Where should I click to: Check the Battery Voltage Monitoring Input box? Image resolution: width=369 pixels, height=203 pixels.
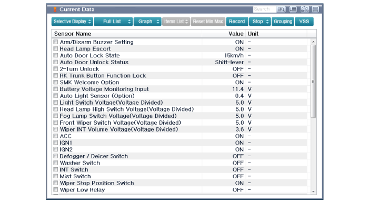[56, 89]
